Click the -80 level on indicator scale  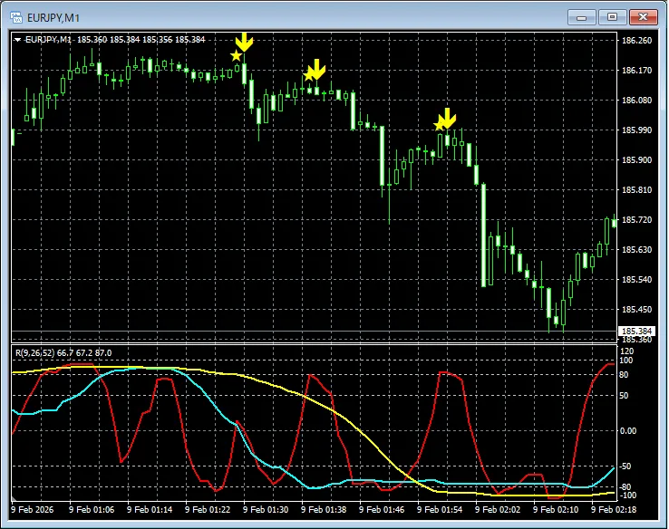point(626,486)
